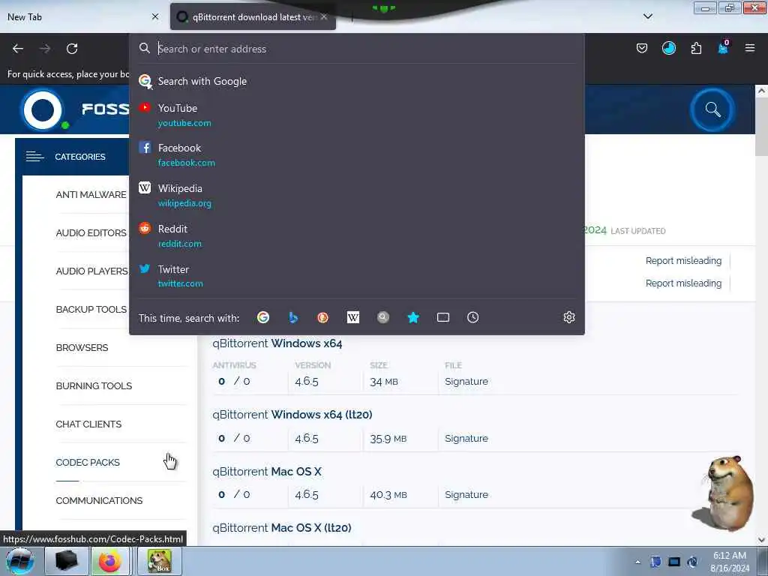Image resolution: width=768 pixels, height=576 pixels.
Task: Download qBittorrent Windows x64 (lt20)
Action: tap(292, 415)
